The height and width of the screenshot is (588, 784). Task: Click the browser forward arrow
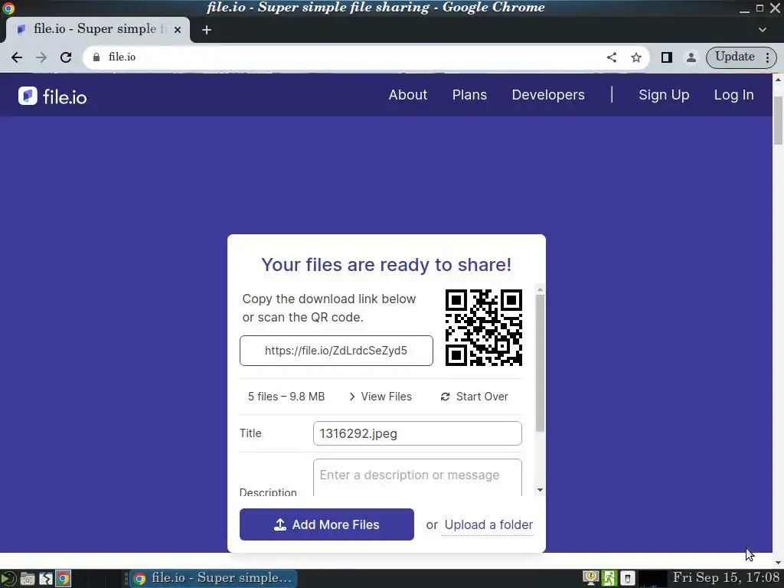[x=41, y=57]
